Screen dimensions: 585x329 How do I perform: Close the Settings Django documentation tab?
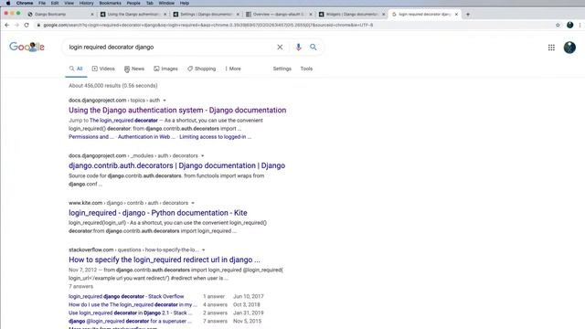pyautogui.click(x=238, y=15)
